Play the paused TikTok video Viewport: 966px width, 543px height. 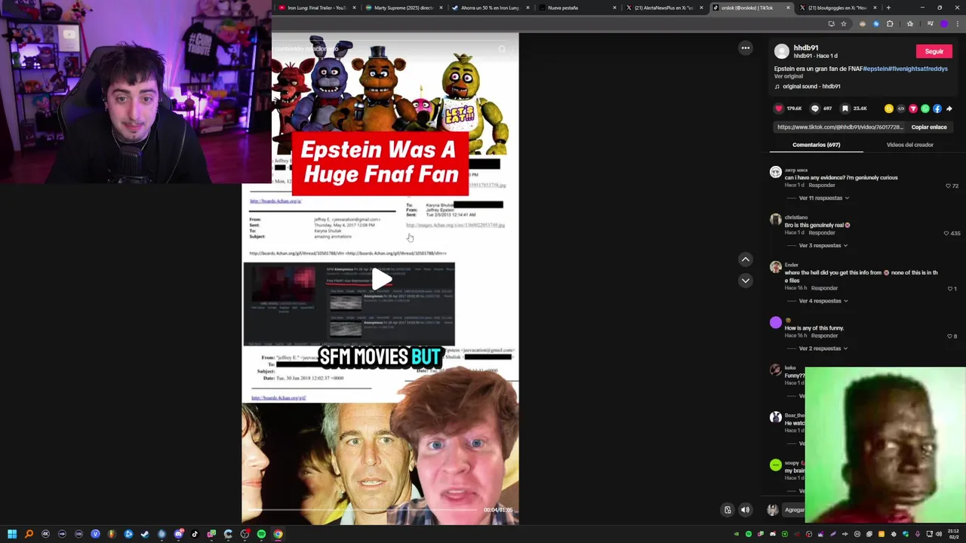(x=380, y=280)
